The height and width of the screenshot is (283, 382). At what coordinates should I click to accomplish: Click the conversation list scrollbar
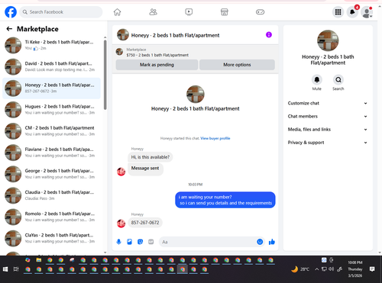(x=105, y=75)
